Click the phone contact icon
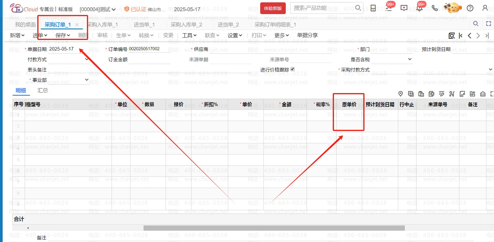 (x=435, y=8)
